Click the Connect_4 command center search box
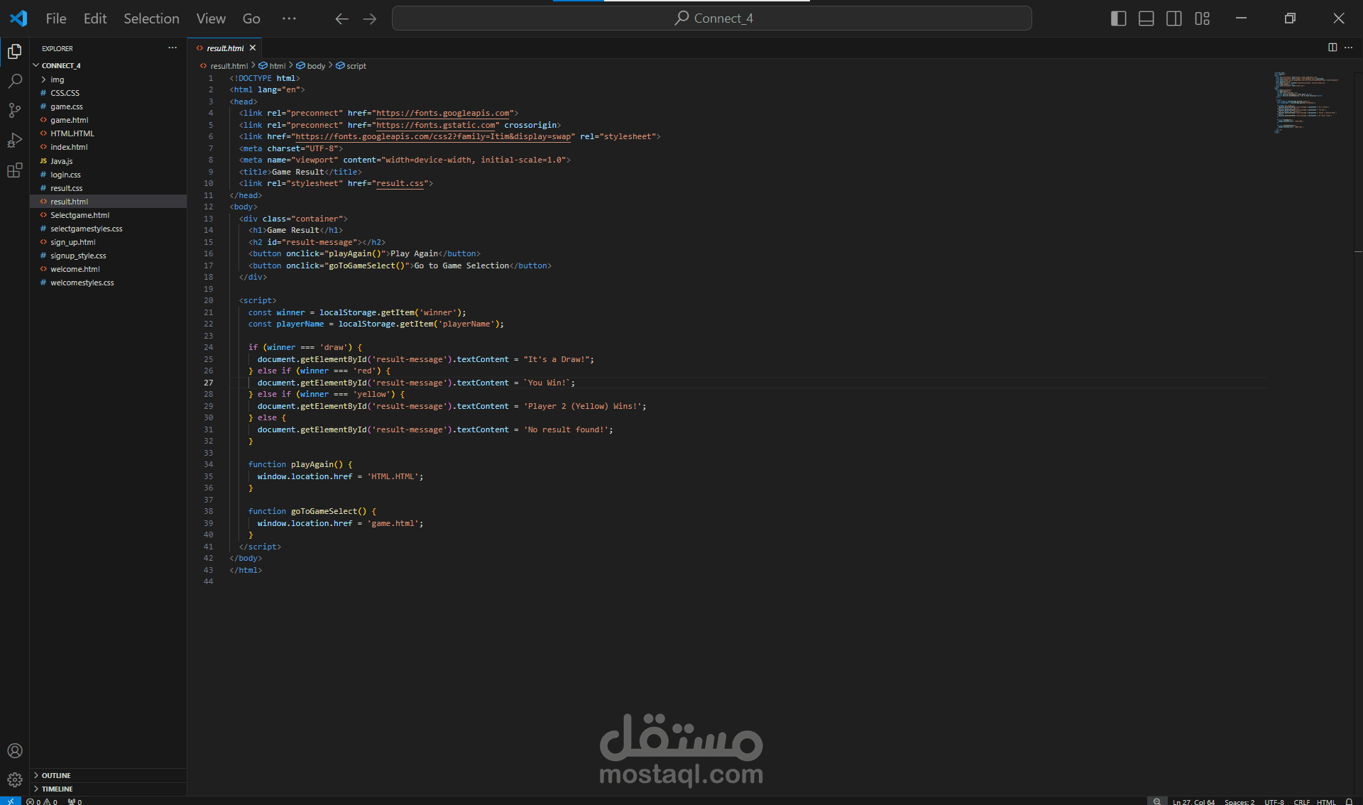The height and width of the screenshot is (805, 1363). pyautogui.click(x=712, y=18)
